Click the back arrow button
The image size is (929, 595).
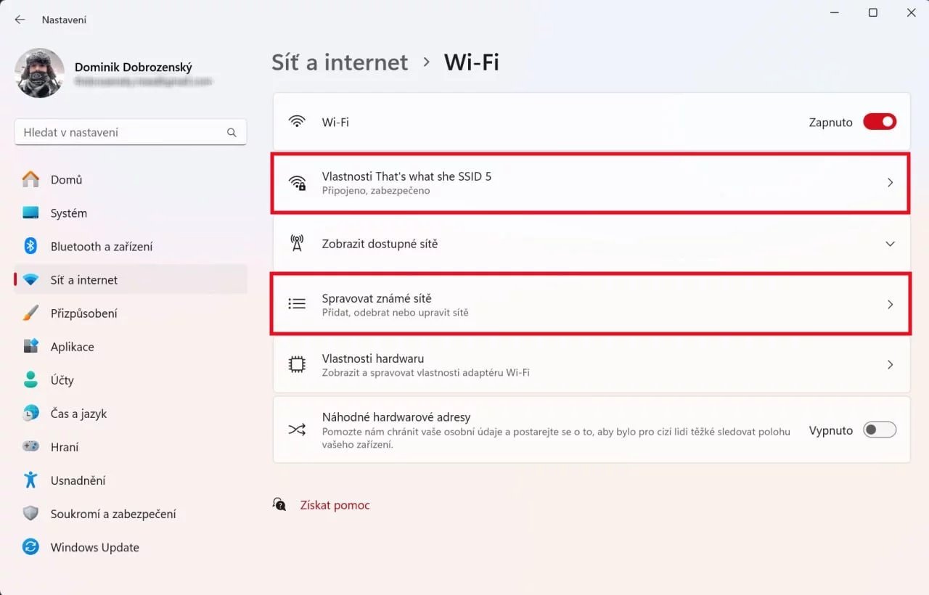click(20, 20)
